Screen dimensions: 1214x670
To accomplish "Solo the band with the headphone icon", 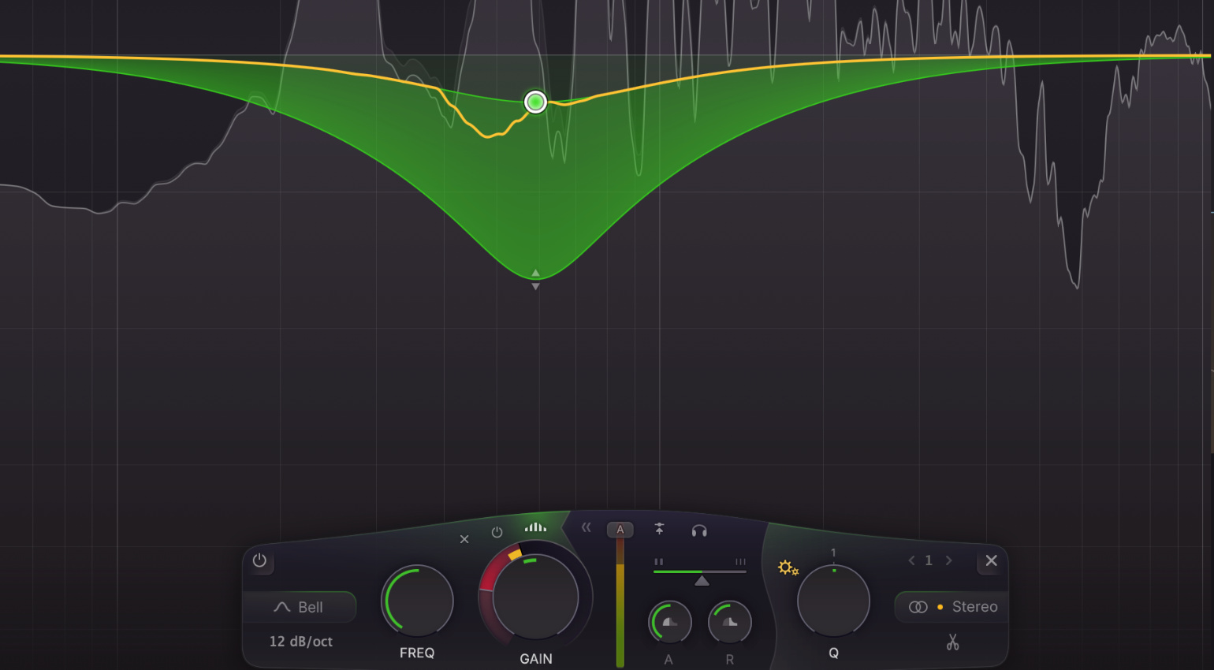I will tap(698, 530).
